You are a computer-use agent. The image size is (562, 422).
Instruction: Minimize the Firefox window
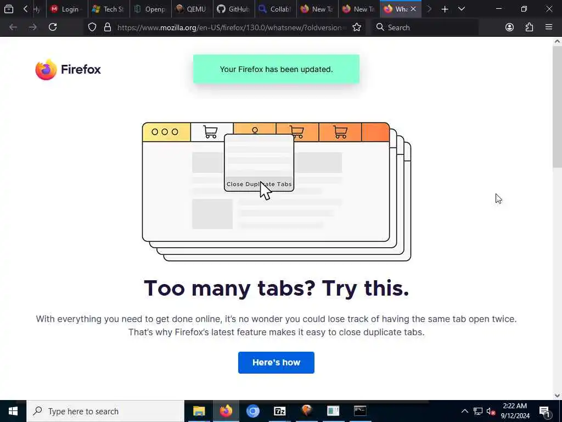pyautogui.click(x=499, y=9)
